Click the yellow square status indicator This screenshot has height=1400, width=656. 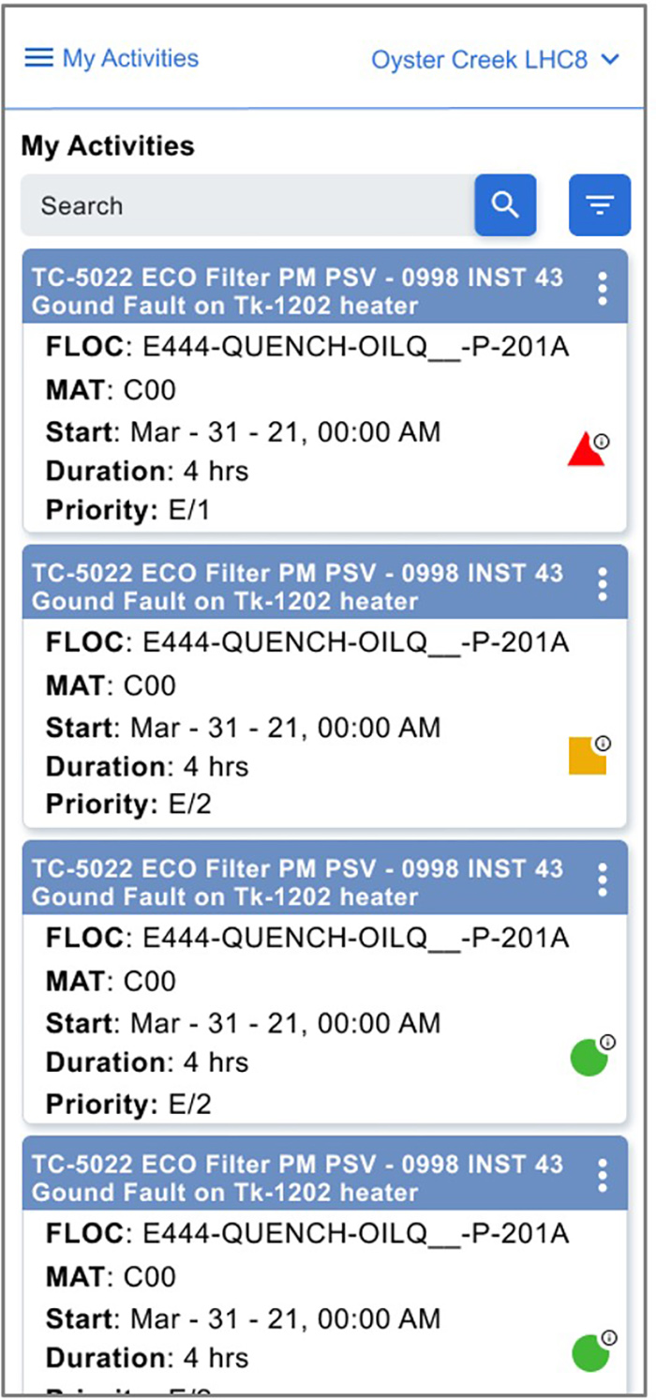[x=587, y=756]
